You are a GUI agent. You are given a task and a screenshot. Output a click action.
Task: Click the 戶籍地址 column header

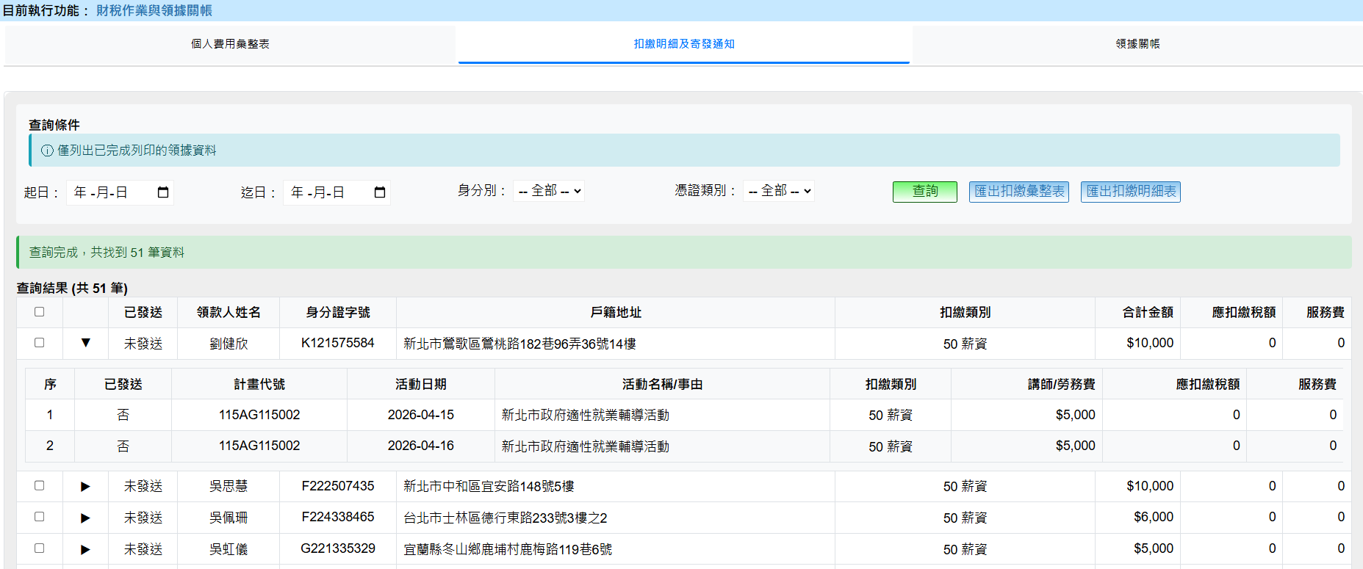coord(616,313)
